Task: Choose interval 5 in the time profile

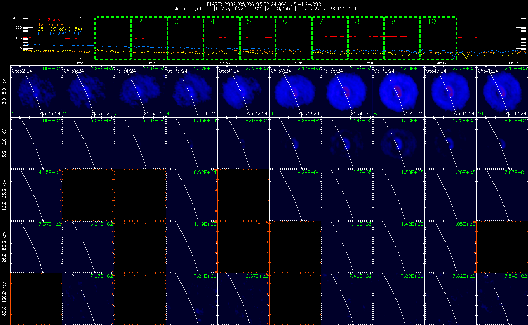Action: pos(257,38)
